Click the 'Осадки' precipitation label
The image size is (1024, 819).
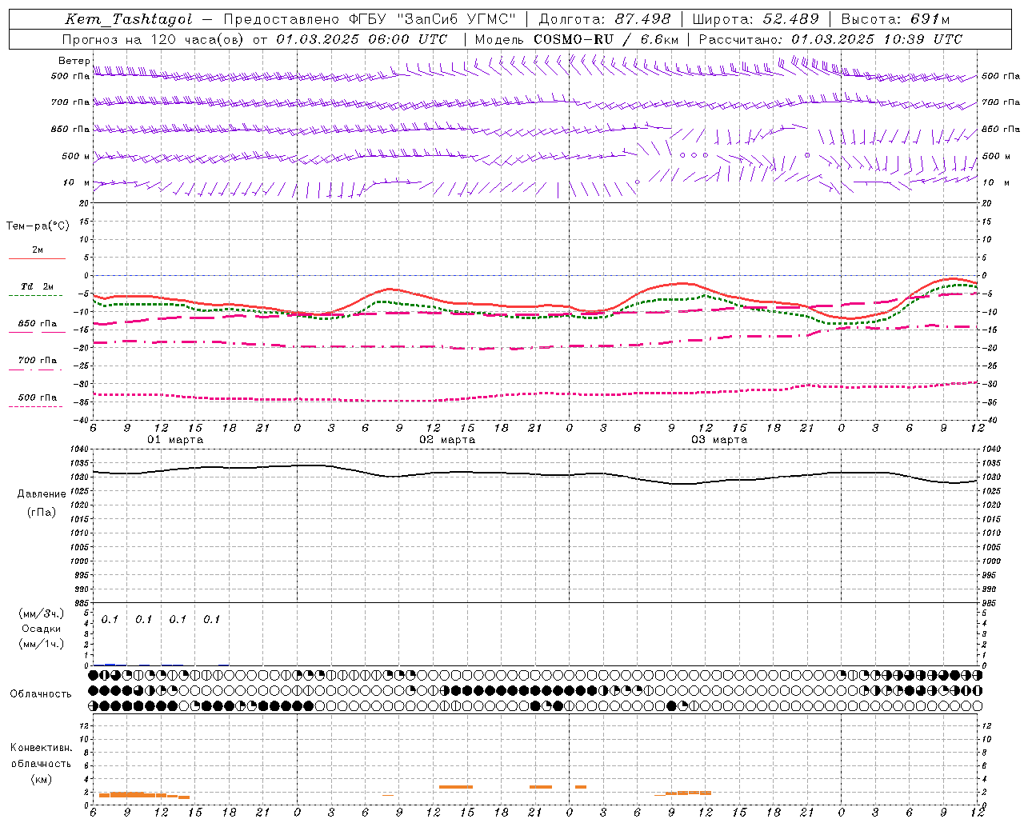(42, 629)
